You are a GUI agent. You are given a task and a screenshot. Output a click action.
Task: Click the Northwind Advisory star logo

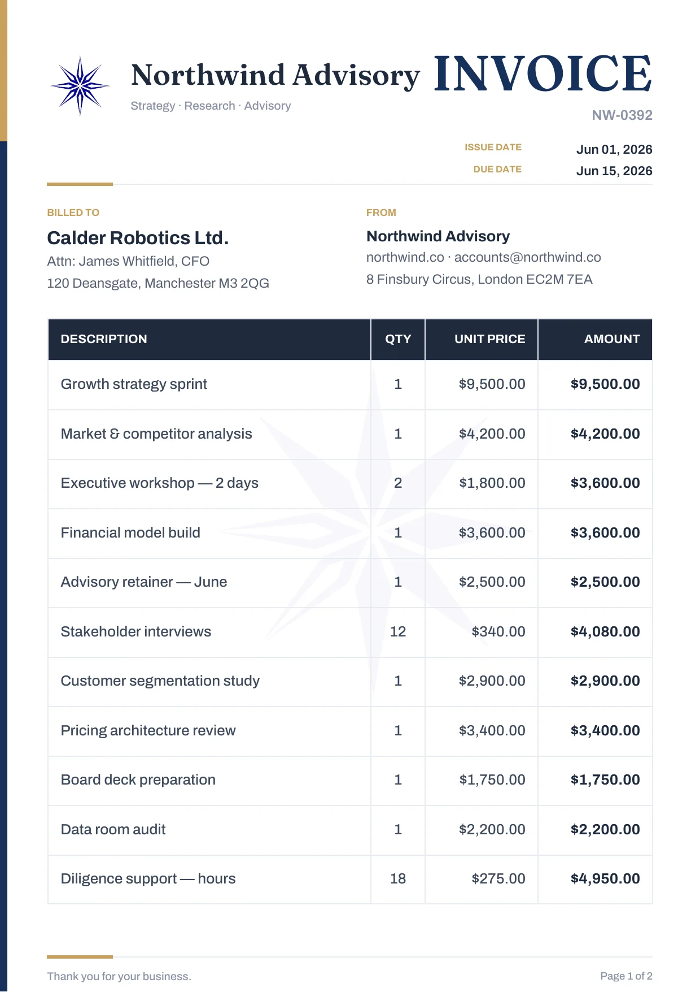[80, 86]
